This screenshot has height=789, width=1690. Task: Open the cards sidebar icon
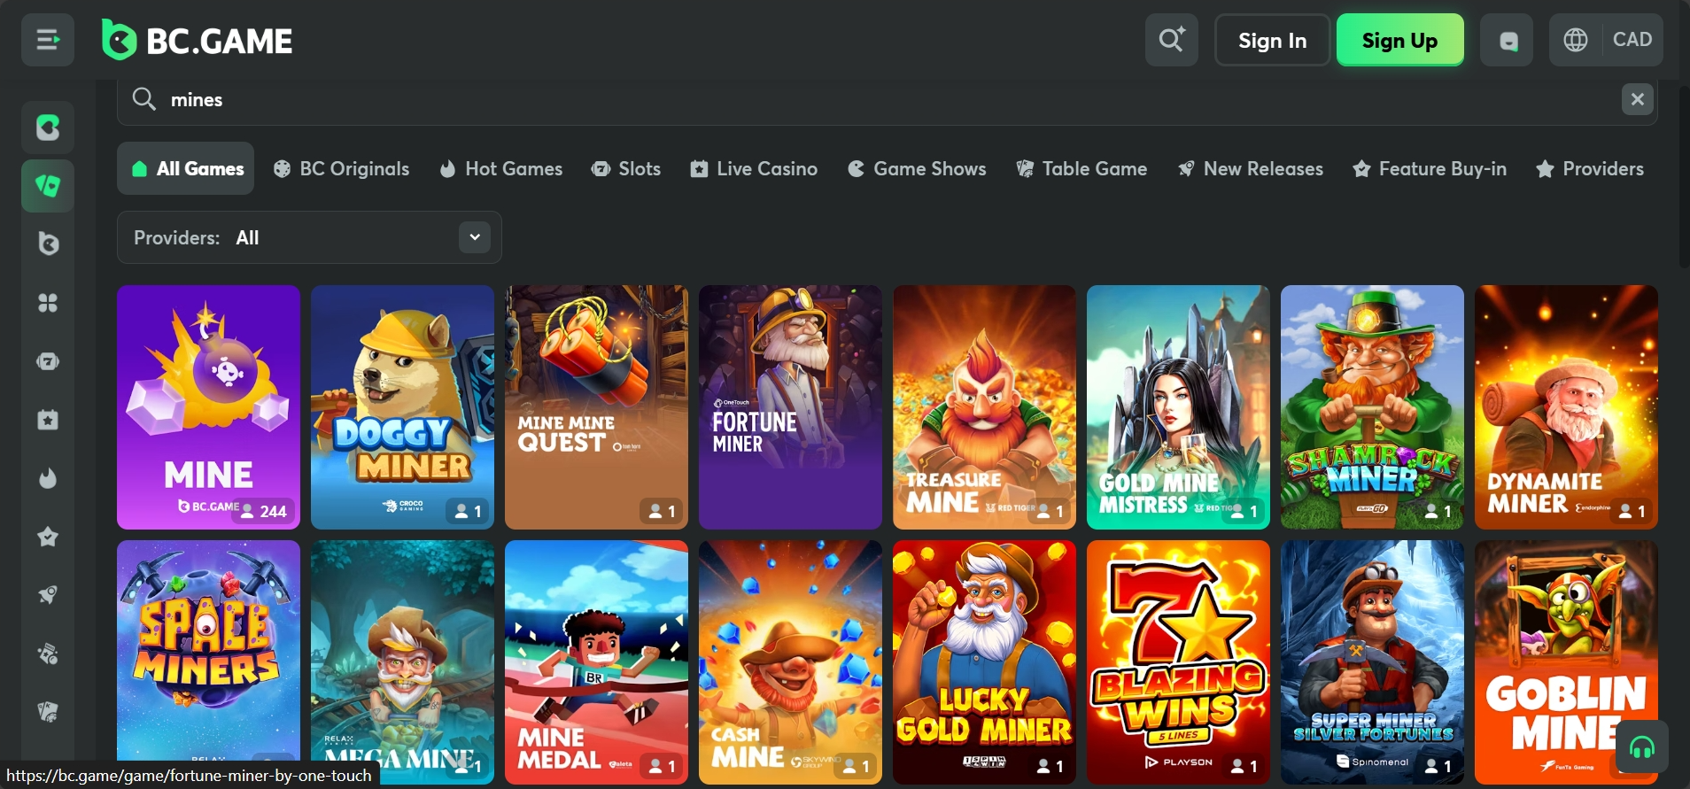click(48, 712)
